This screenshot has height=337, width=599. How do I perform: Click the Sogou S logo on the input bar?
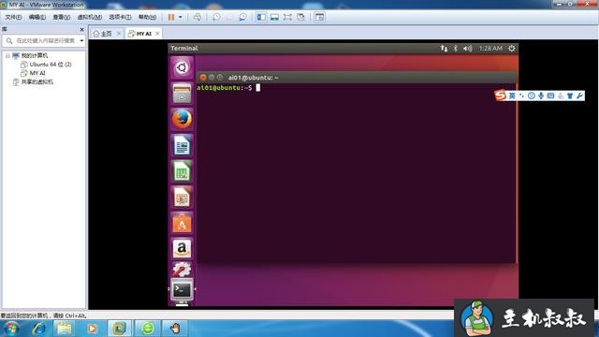(x=501, y=95)
